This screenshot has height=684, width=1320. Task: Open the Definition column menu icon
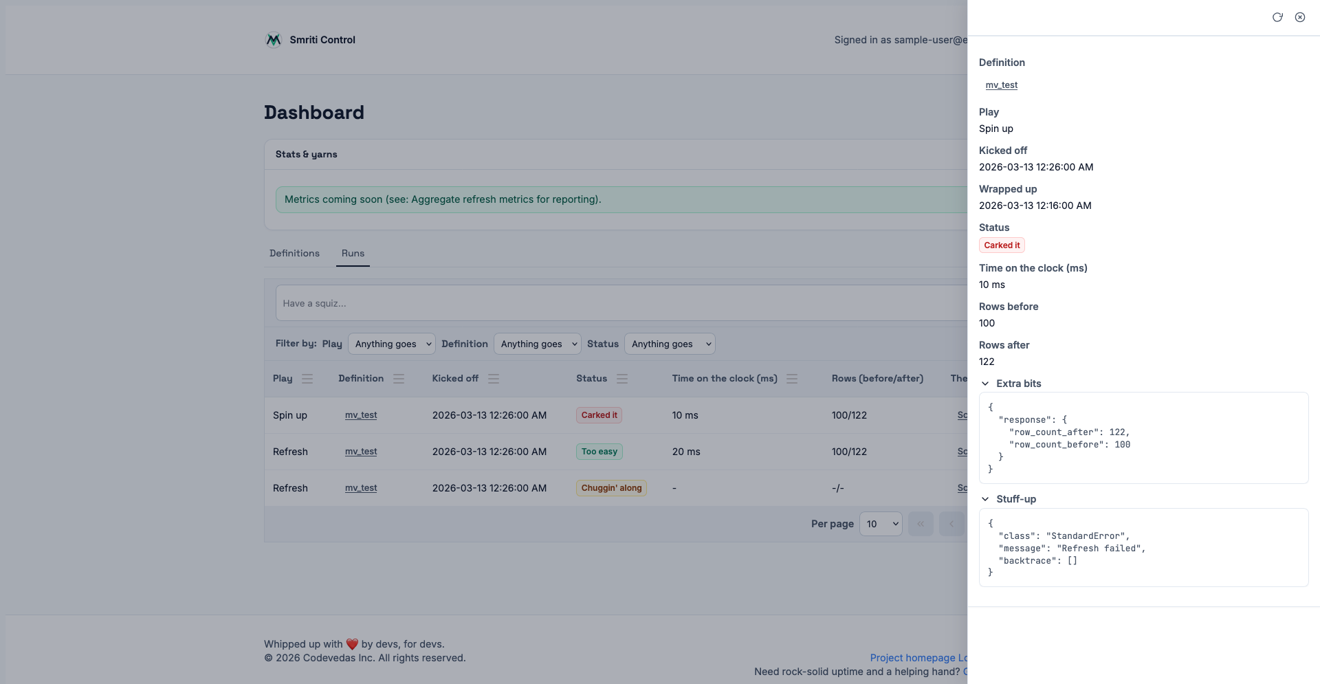click(x=399, y=379)
